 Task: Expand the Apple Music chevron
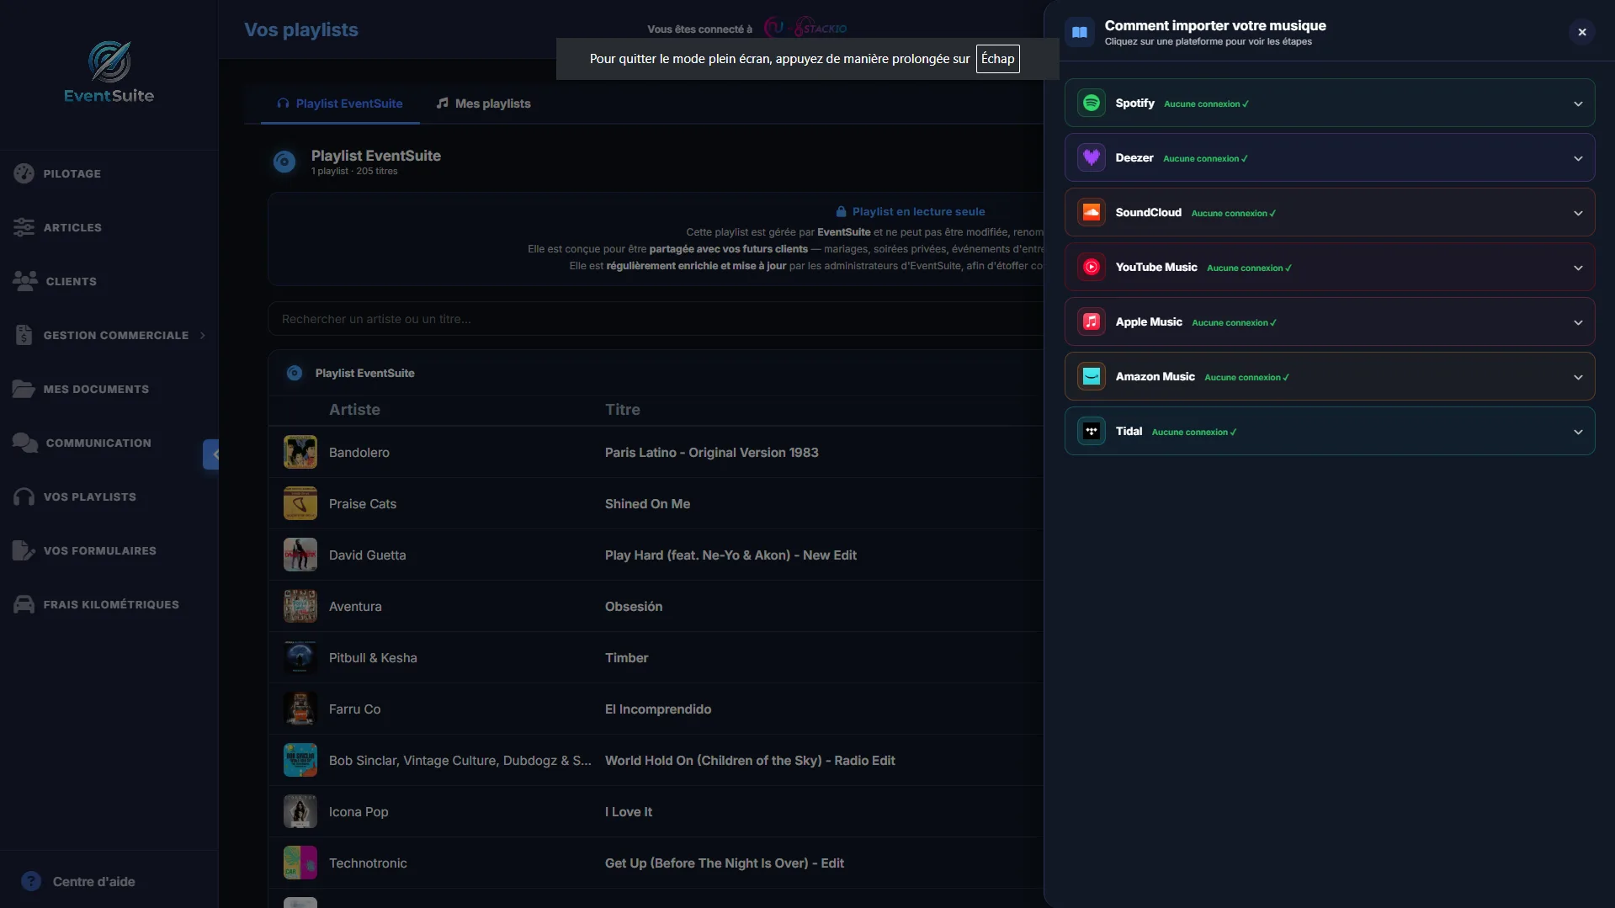point(1578,322)
